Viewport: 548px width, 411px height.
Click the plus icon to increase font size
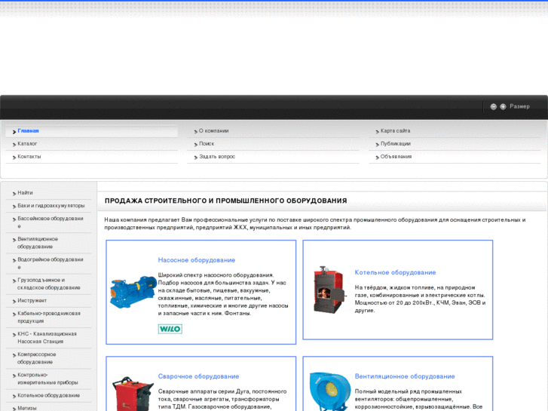503,106
